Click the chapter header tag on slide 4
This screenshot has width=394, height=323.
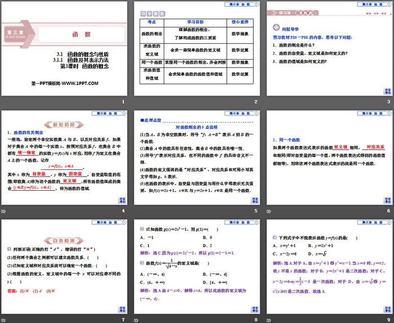coord(109,113)
